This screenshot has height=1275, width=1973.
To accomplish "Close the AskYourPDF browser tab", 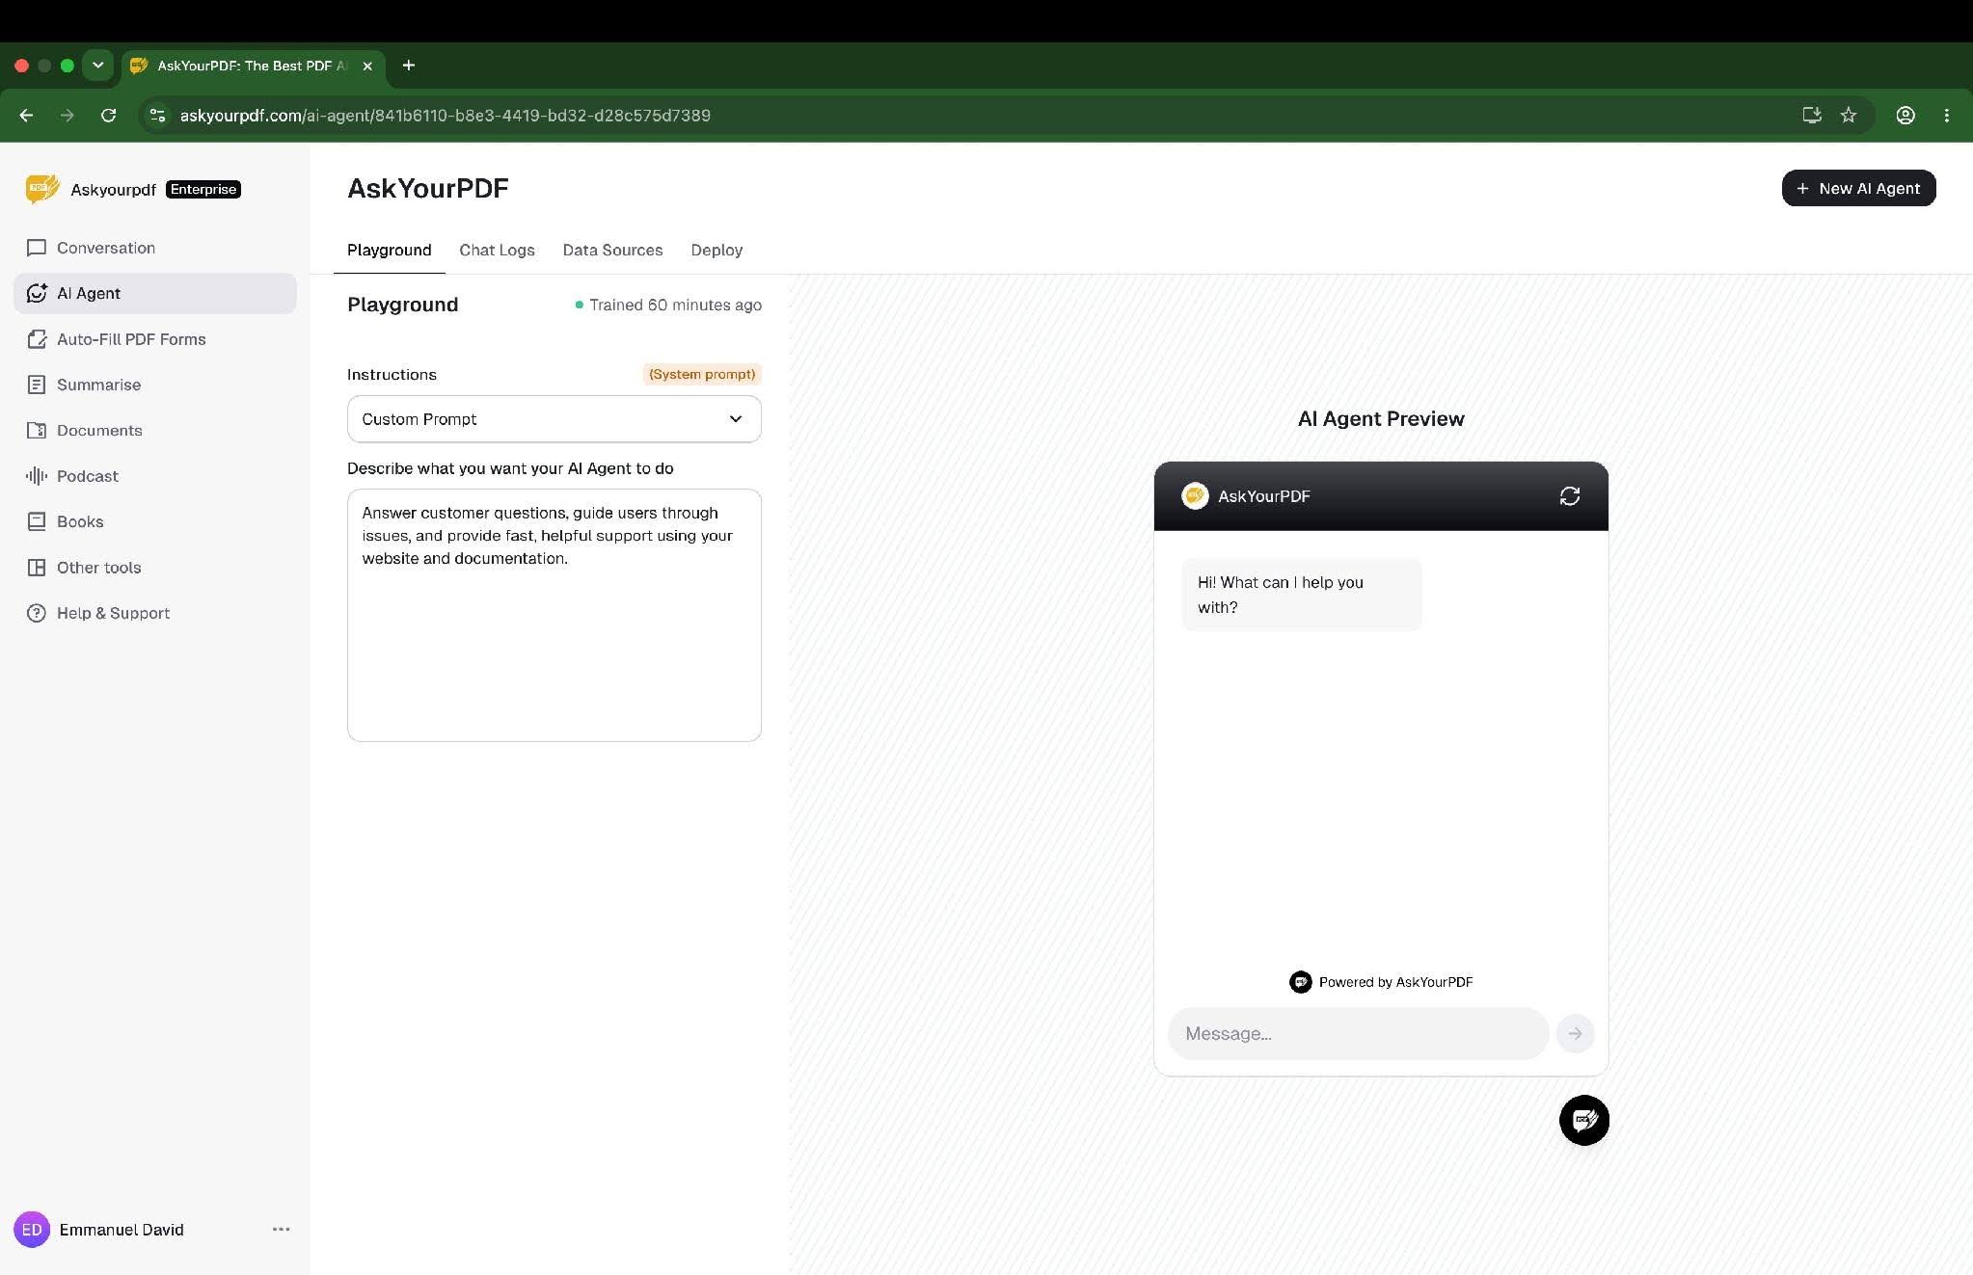I will coord(367,66).
